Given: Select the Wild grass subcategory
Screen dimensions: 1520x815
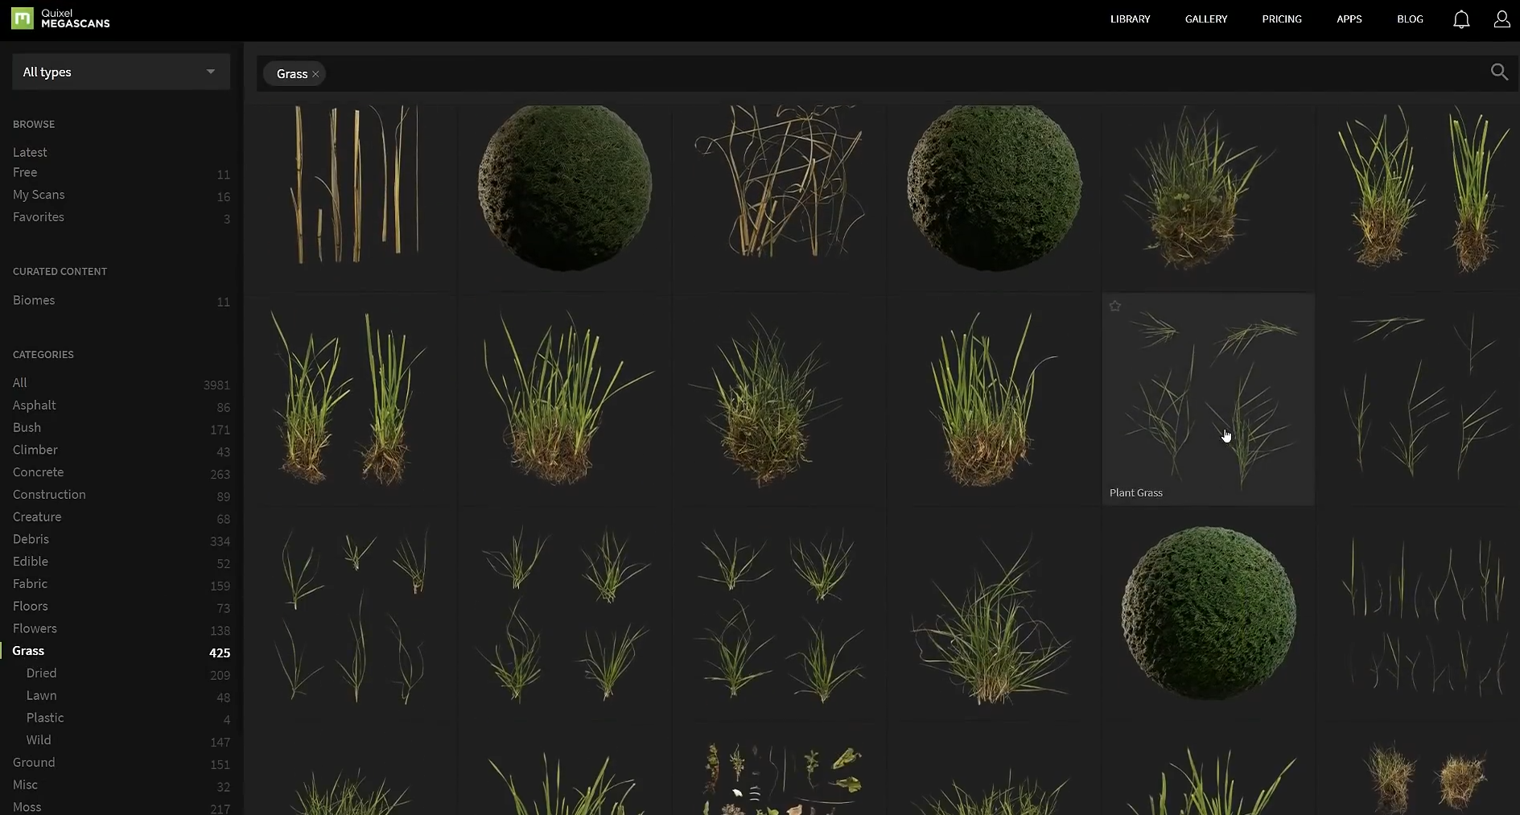Looking at the screenshot, I should (39, 740).
